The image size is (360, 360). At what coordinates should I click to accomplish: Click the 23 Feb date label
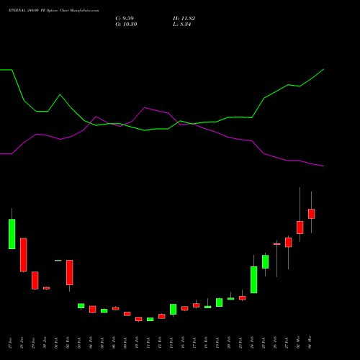(241, 343)
